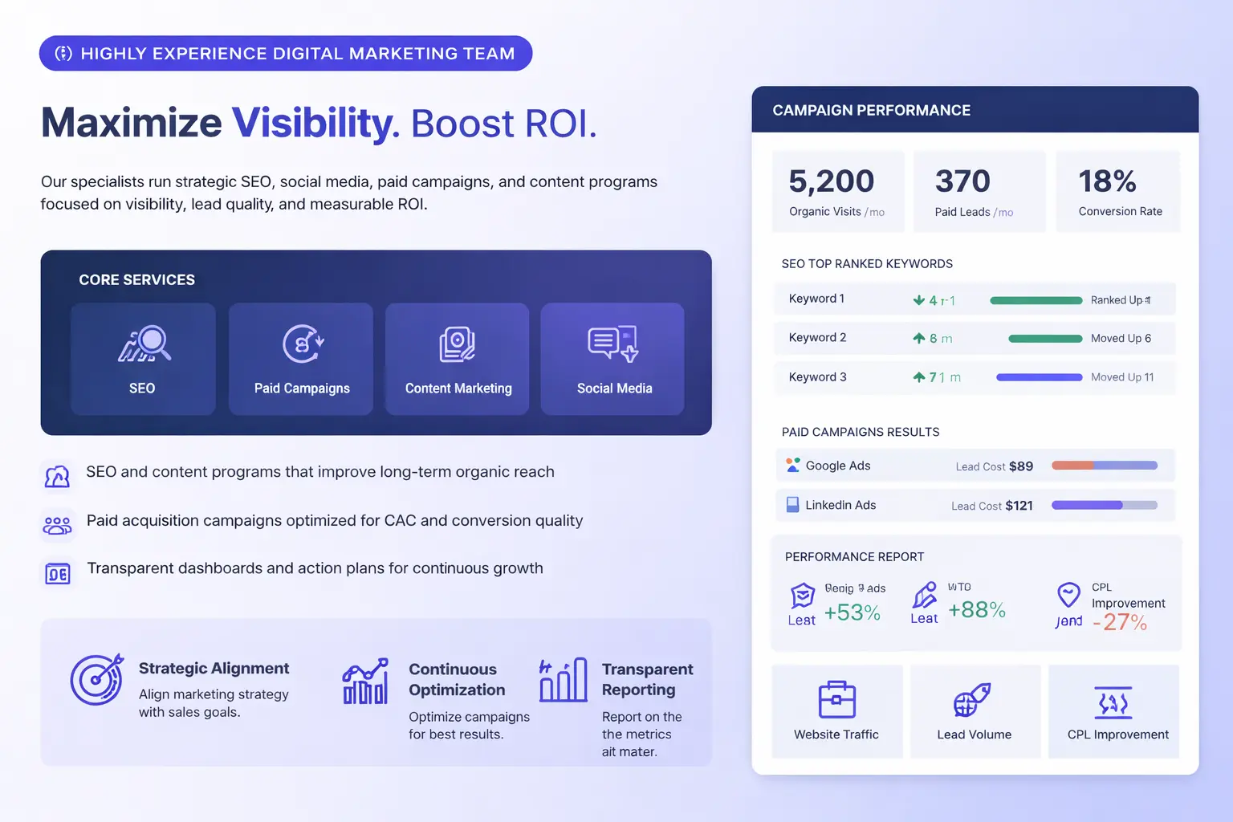Select the Conversion Rate 18% card
This screenshot has height=822, width=1233.
point(1117,192)
